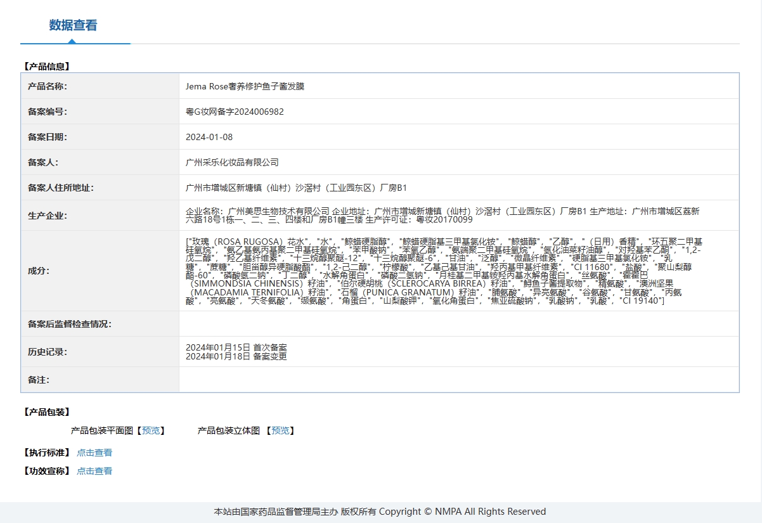Click the 备案人住所地址 address value
Viewport: 762px width, 523px height.
296,188
